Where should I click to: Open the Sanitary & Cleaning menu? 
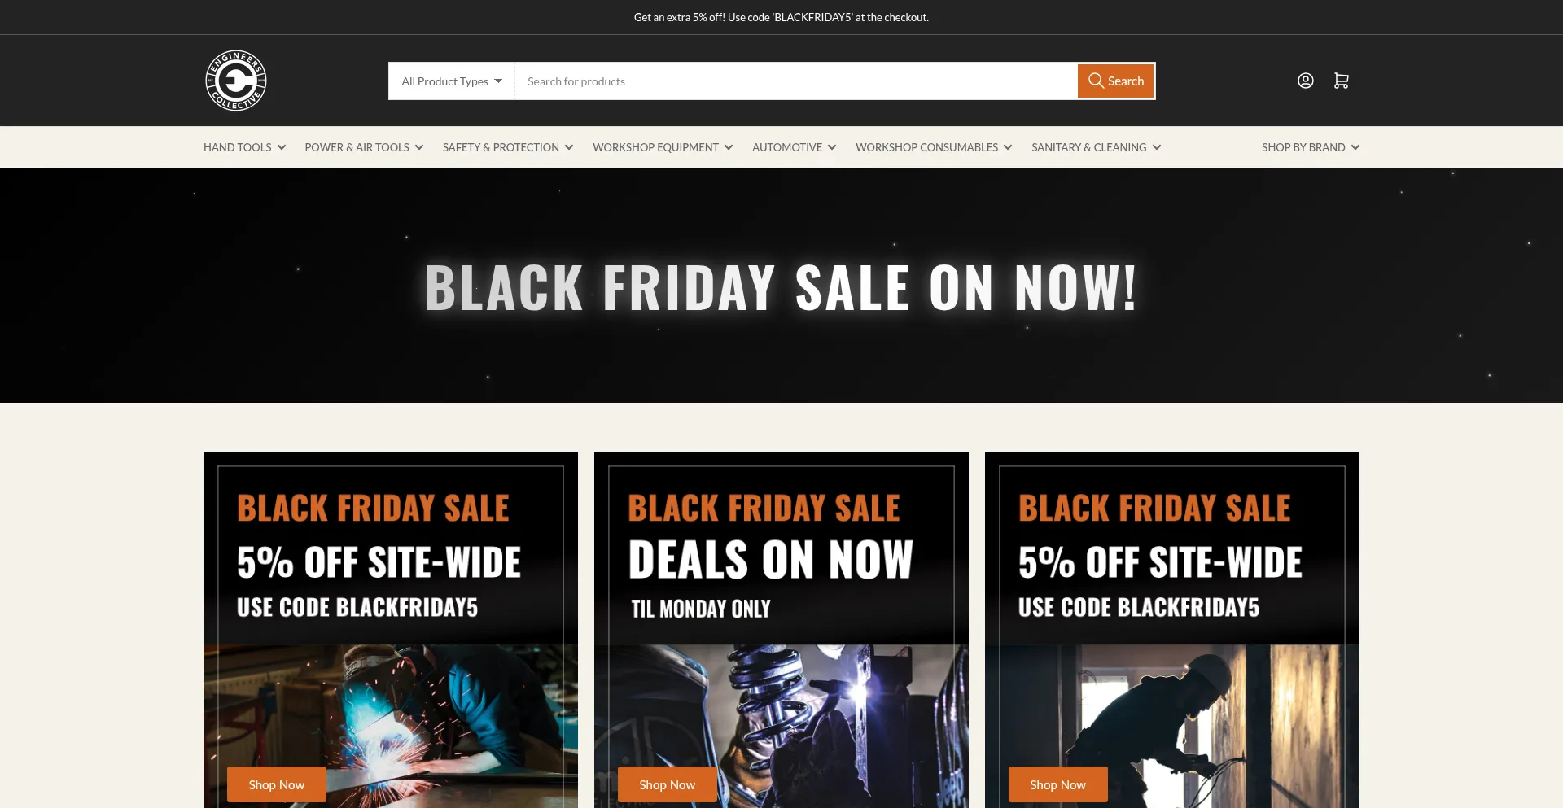(x=1096, y=147)
